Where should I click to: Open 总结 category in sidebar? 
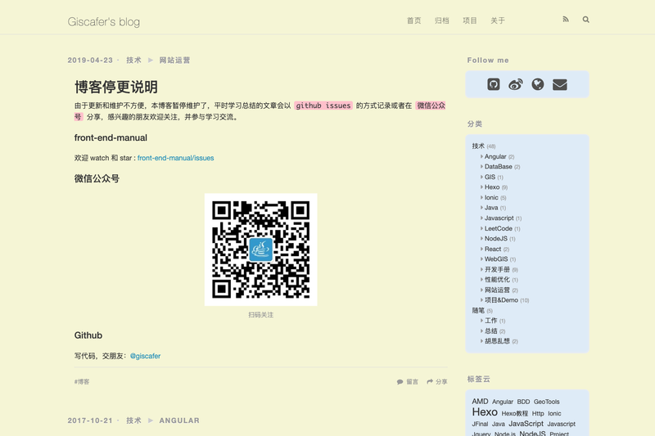click(490, 330)
